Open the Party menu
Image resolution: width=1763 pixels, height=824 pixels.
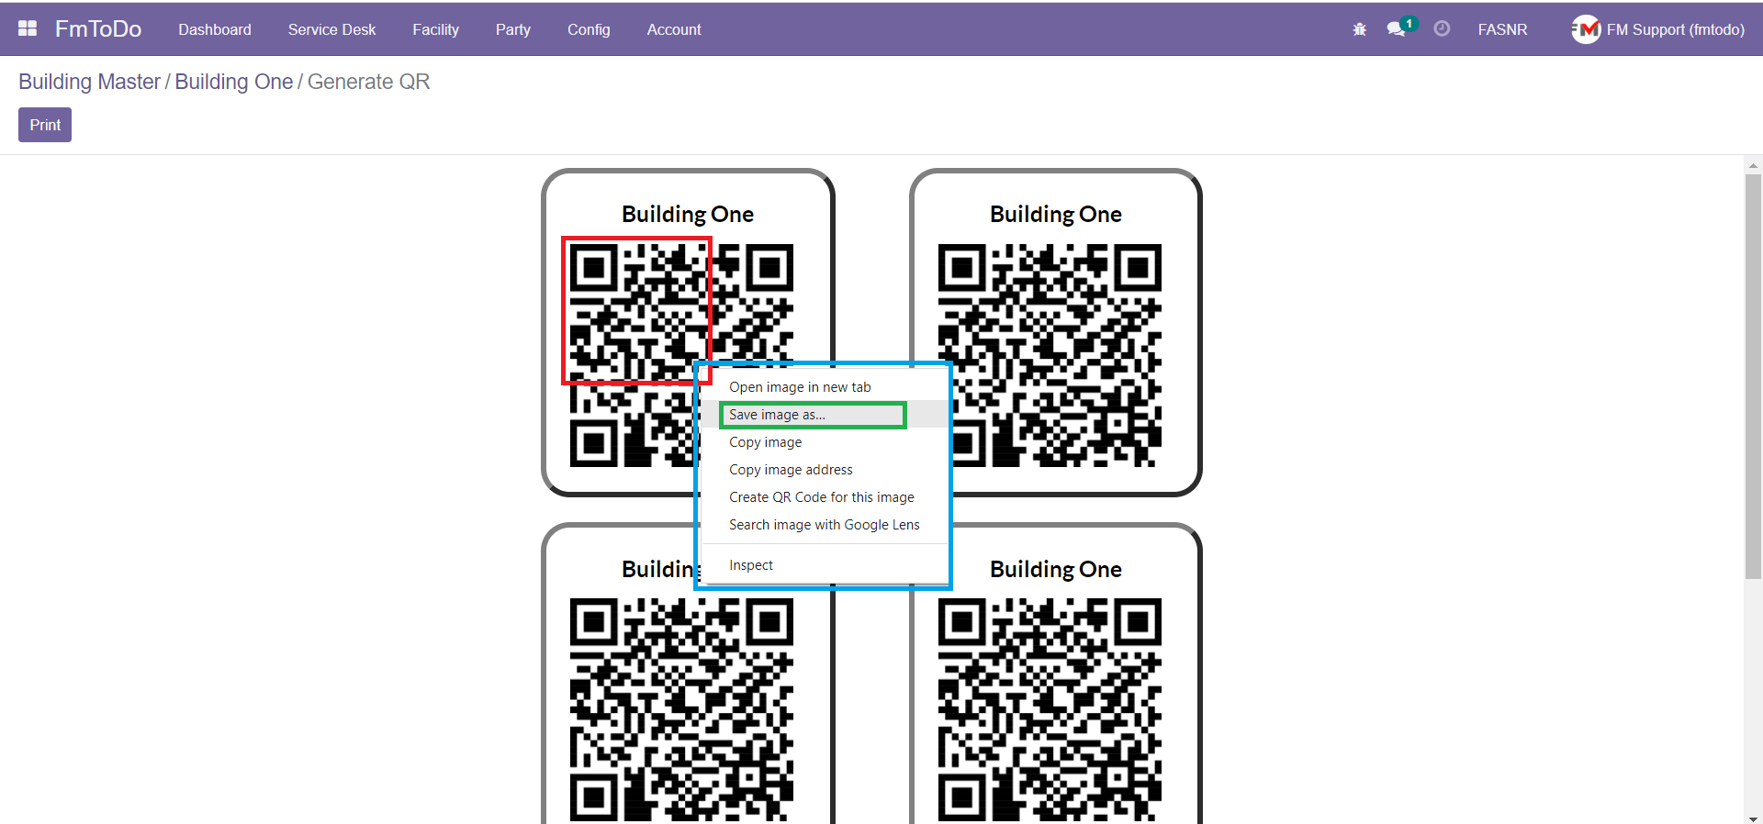pos(513,29)
